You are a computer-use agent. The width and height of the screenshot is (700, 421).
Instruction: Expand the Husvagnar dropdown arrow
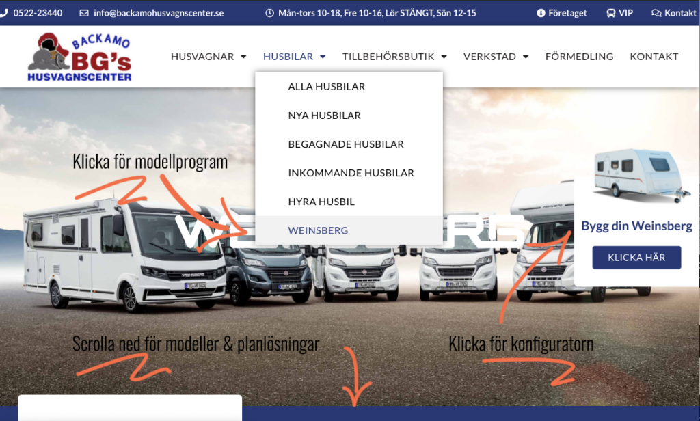(243, 57)
